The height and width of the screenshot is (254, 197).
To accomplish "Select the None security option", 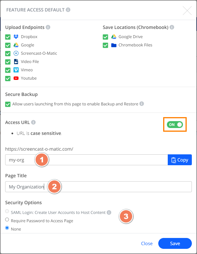I will tap(7, 228).
